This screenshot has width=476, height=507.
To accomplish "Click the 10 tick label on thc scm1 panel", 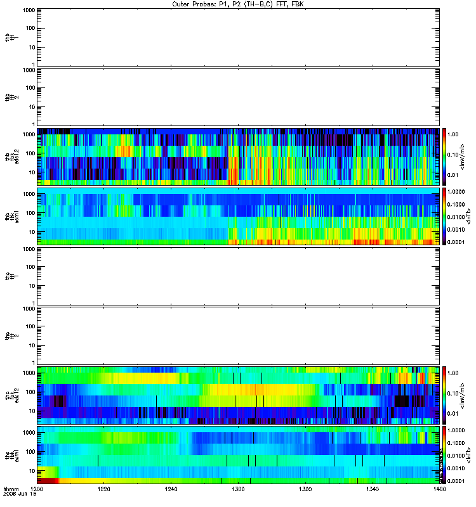I will (x=32, y=471).
